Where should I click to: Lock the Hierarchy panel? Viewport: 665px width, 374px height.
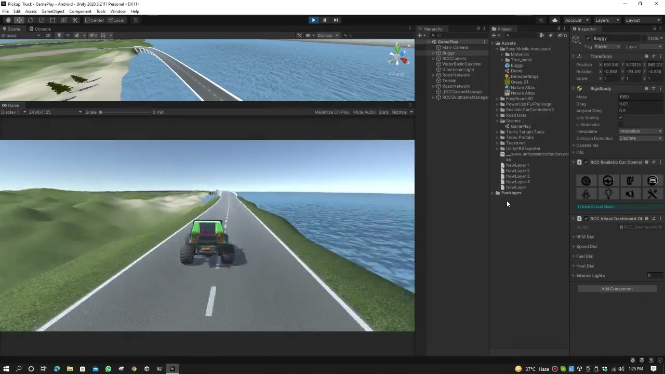coord(478,29)
